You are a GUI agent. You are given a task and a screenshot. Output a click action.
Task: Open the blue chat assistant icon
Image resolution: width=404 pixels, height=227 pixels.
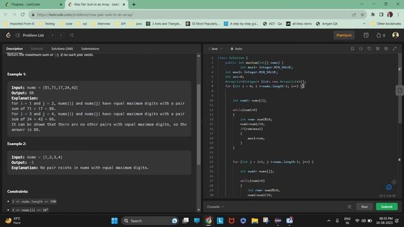tap(389, 187)
